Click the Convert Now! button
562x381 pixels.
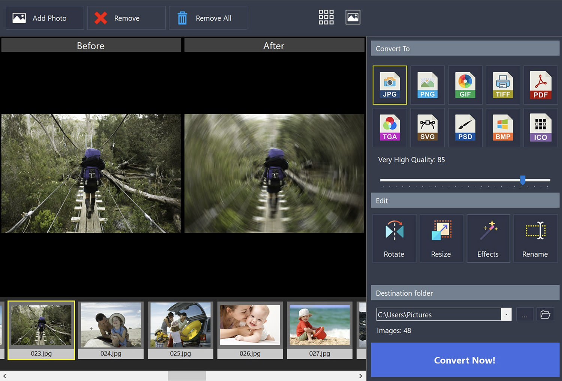[x=465, y=360]
